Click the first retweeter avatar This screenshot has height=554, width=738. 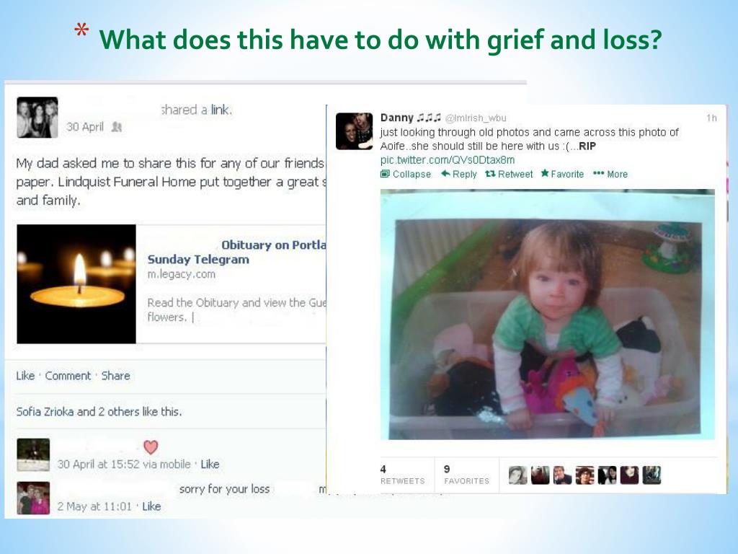click(x=517, y=475)
